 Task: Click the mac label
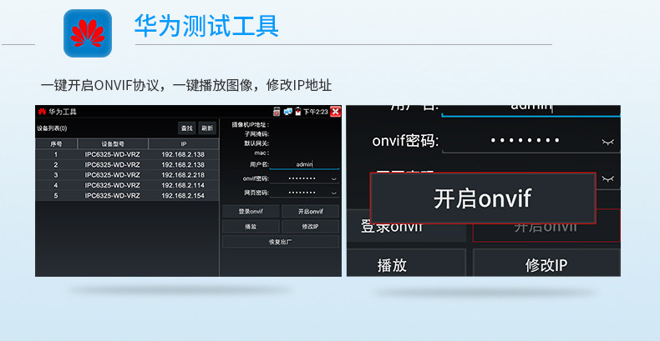click(x=261, y=153)
